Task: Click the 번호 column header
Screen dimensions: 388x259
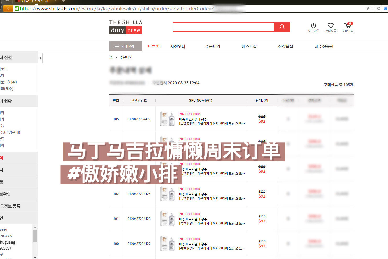Action: point(116,100)
